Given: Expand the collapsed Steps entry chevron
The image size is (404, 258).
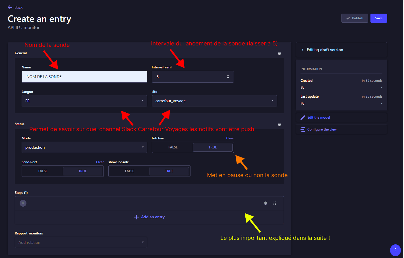Looking at the screenshot, I should point(23,203).
